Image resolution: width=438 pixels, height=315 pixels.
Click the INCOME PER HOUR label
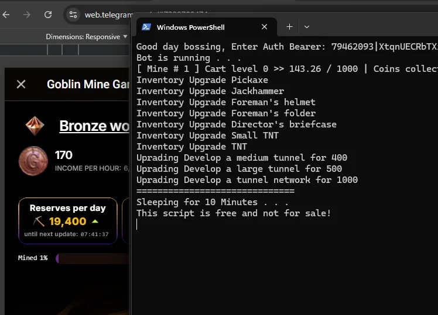click(88, 168)
